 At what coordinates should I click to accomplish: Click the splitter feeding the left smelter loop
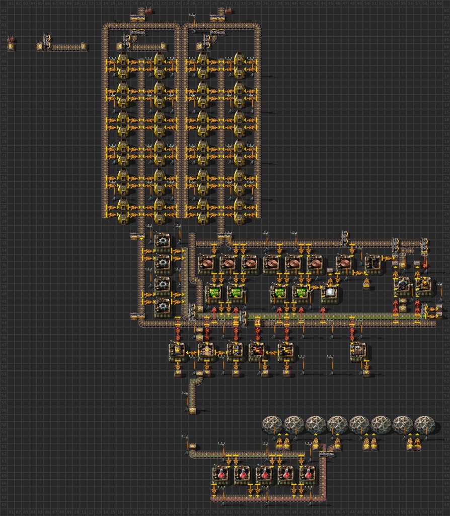pos(138,18)
